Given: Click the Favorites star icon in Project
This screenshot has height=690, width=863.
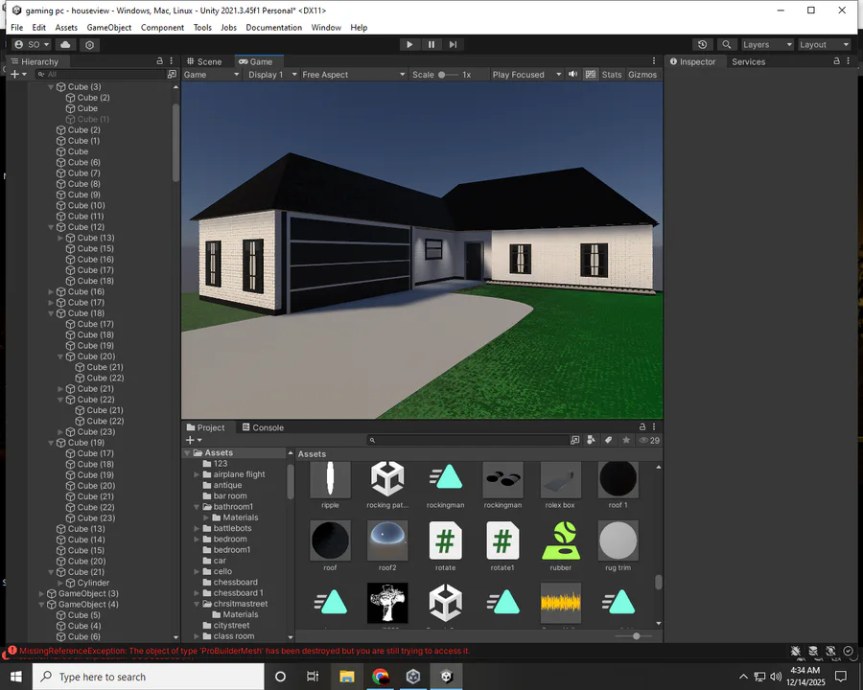Looking at the screenshot, I should click(x=626, y=440).
